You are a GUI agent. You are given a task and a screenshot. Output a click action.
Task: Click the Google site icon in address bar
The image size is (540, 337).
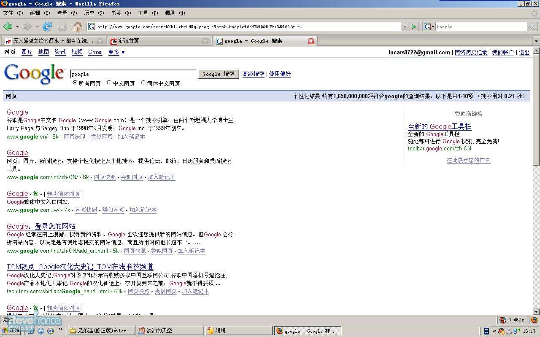92,27
